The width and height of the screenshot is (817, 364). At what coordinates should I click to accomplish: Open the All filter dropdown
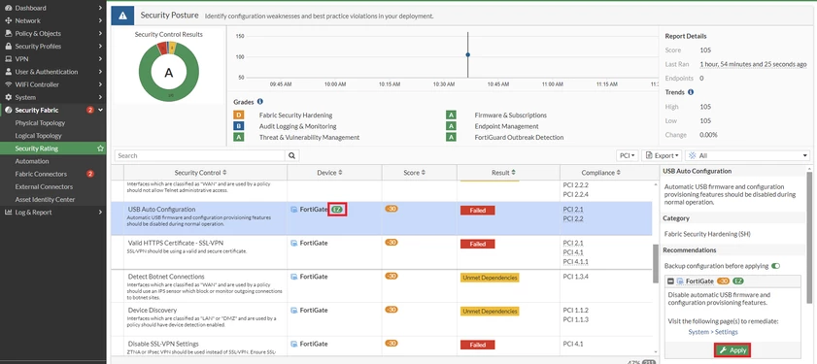tap(748, 155)
